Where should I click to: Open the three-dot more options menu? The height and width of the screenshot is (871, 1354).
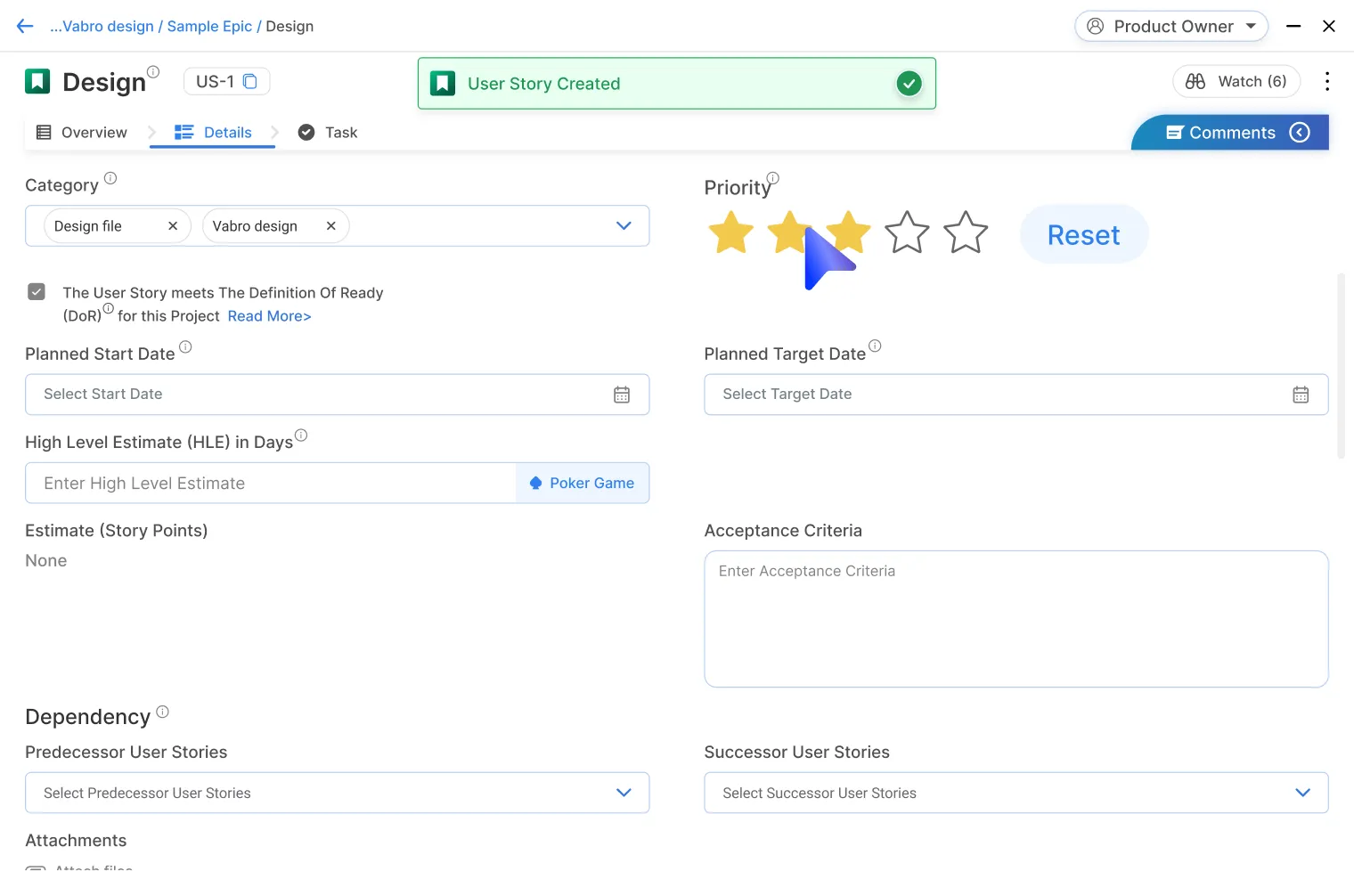tap(1327, 82)
